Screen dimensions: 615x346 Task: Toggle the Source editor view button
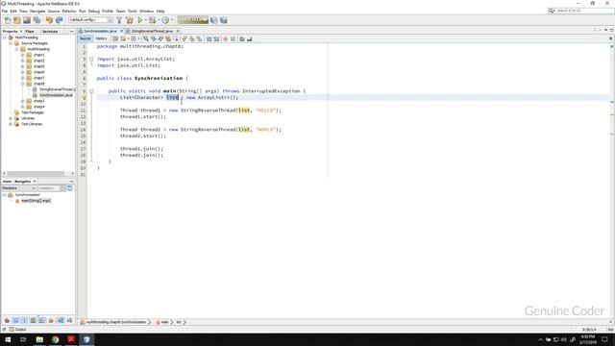(85, 38)
